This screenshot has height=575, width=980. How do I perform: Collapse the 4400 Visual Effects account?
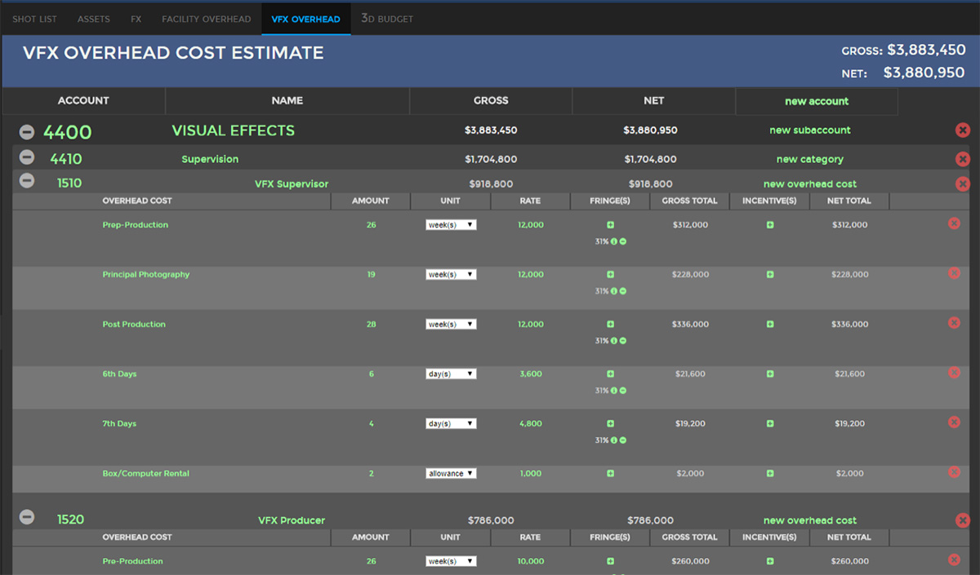point(27,131)
